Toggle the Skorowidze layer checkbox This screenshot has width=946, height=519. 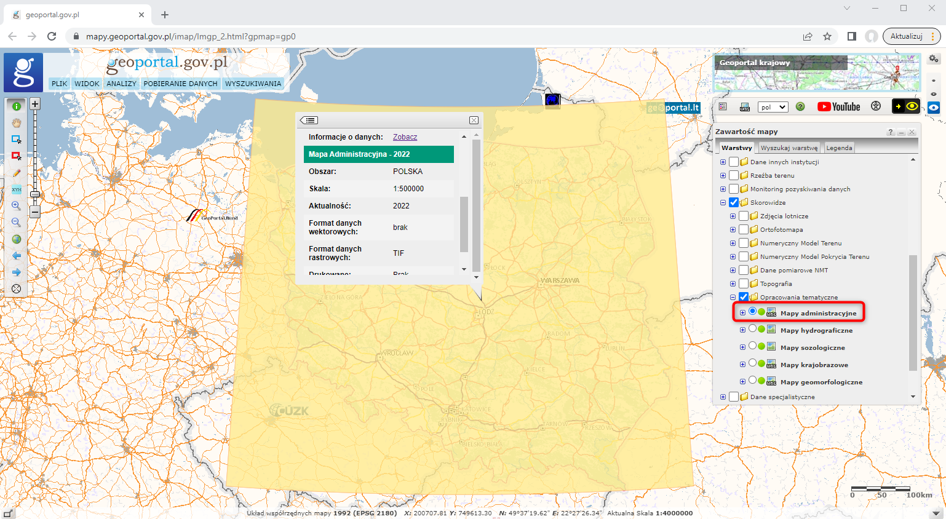tap(734, 202)
